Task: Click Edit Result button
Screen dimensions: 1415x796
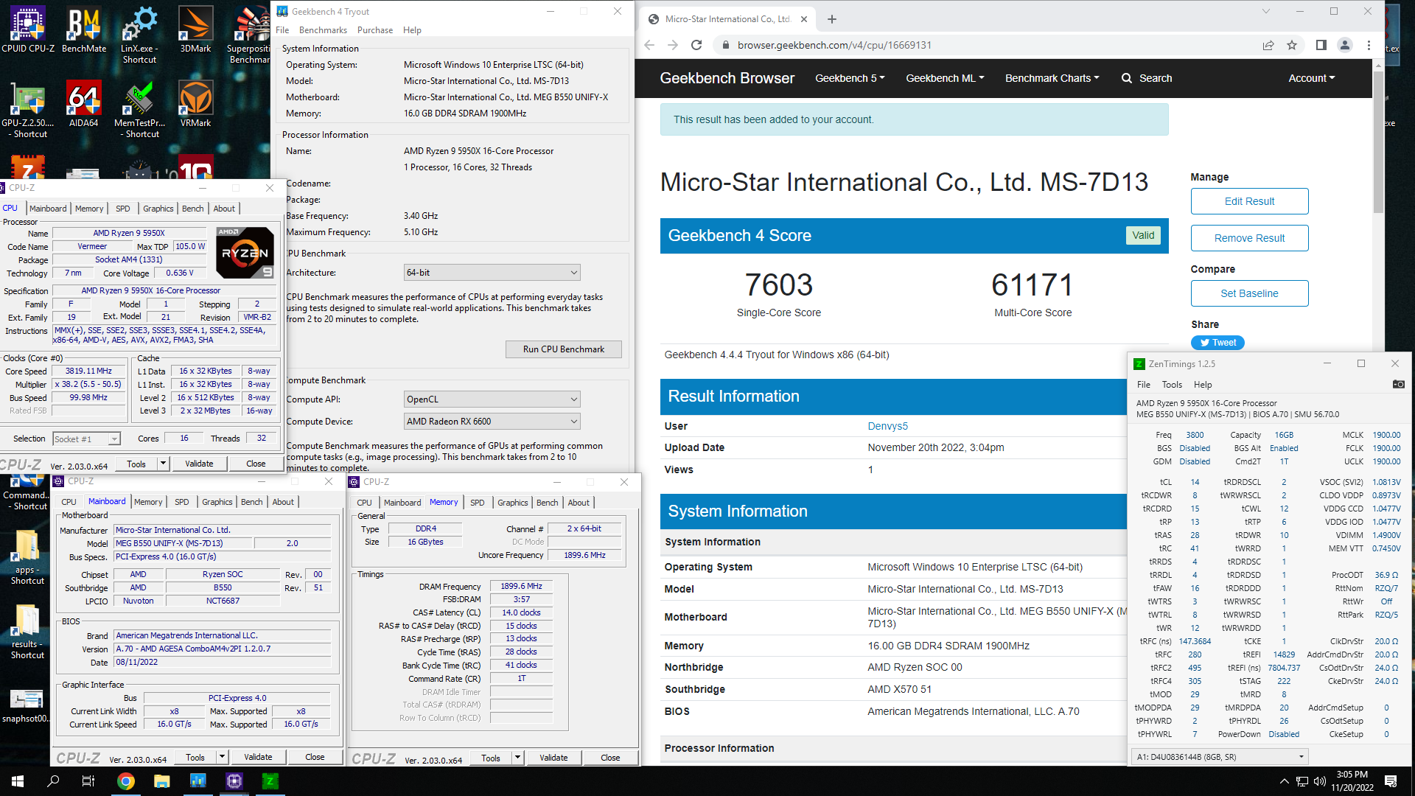Action: (x=1249, y=201)
